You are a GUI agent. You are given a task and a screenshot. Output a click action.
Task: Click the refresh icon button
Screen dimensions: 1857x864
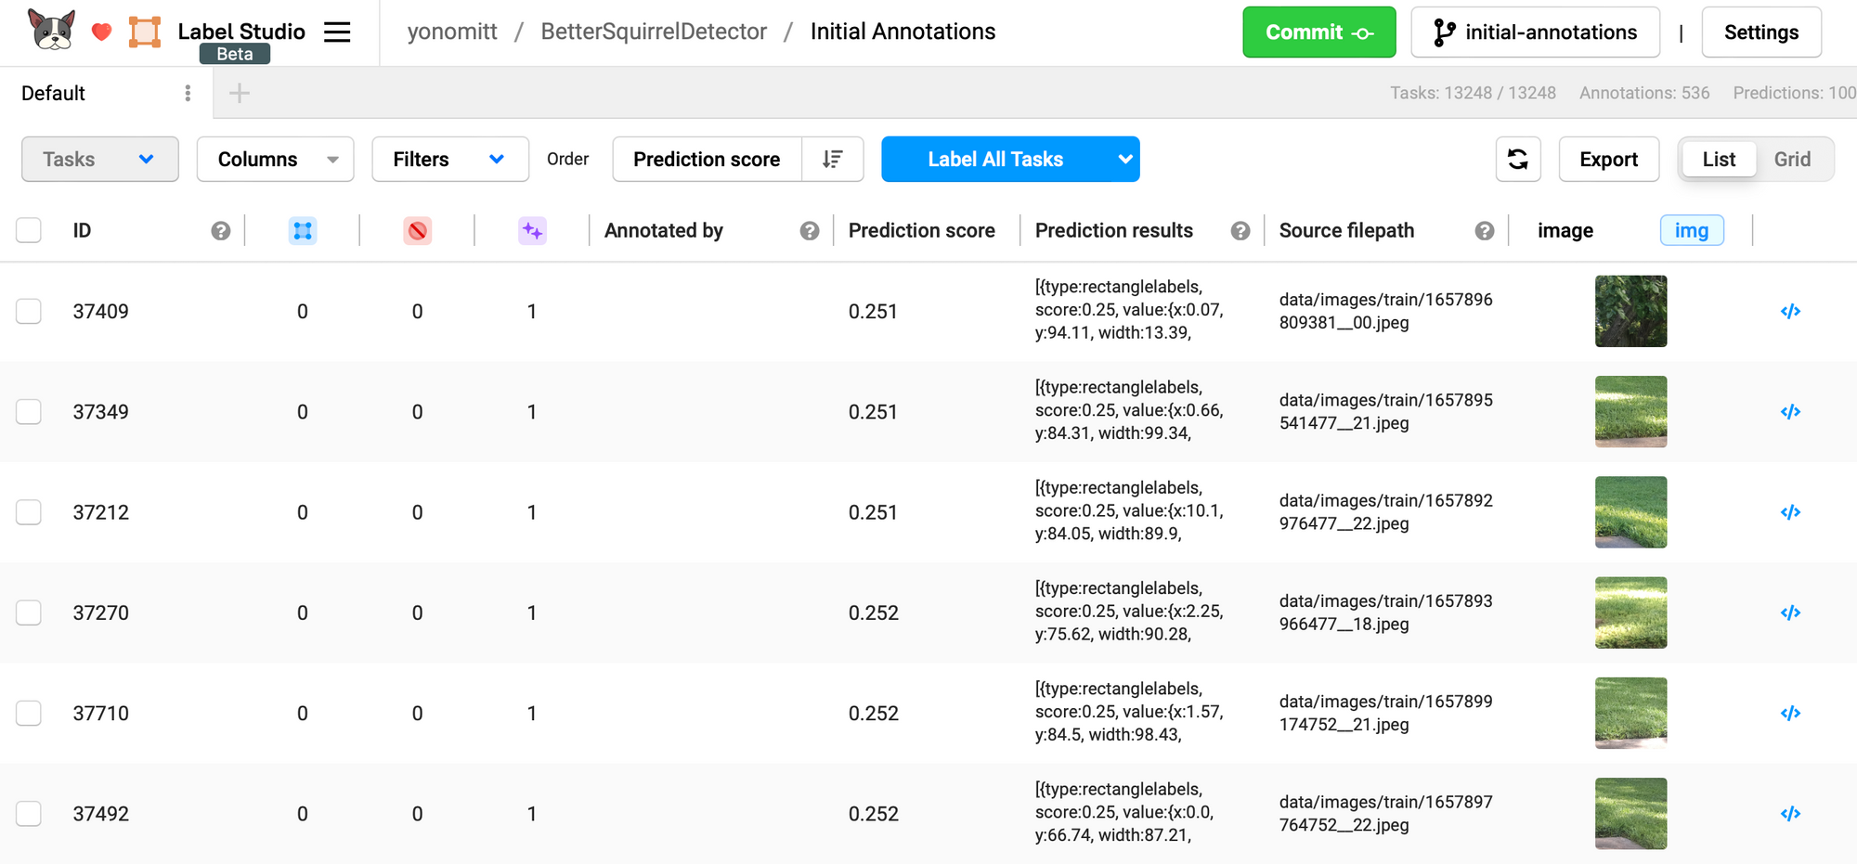point(1518,160)
